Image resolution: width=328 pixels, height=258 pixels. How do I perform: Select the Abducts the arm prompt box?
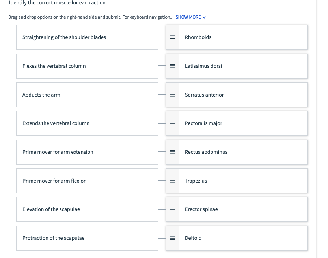[x=87, y=95]
